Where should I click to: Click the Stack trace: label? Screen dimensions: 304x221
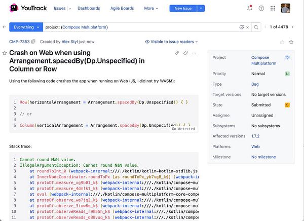click(20, 146)
